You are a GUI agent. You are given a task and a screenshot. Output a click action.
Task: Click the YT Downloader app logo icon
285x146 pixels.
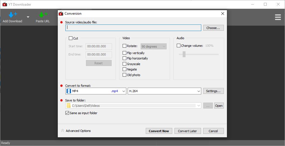(x=5, y=4)
